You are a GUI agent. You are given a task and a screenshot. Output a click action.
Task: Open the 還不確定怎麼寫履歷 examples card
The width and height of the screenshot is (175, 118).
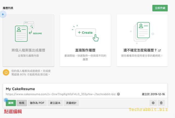point(142,41)
